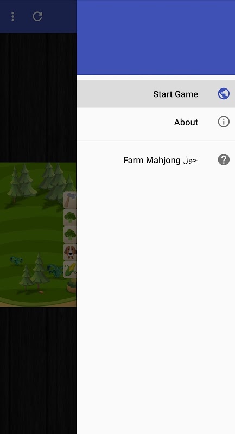Tap the corn cob tile
The image size is (235, 434).
[x=71, y=269]
